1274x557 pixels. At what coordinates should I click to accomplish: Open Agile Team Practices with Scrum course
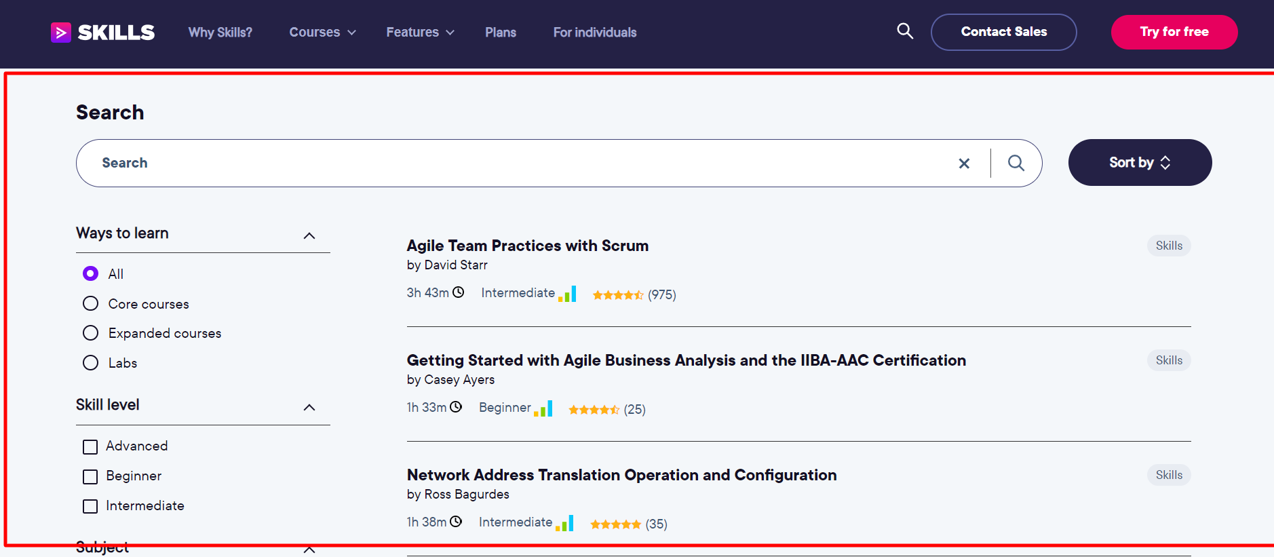click(528, 246)
